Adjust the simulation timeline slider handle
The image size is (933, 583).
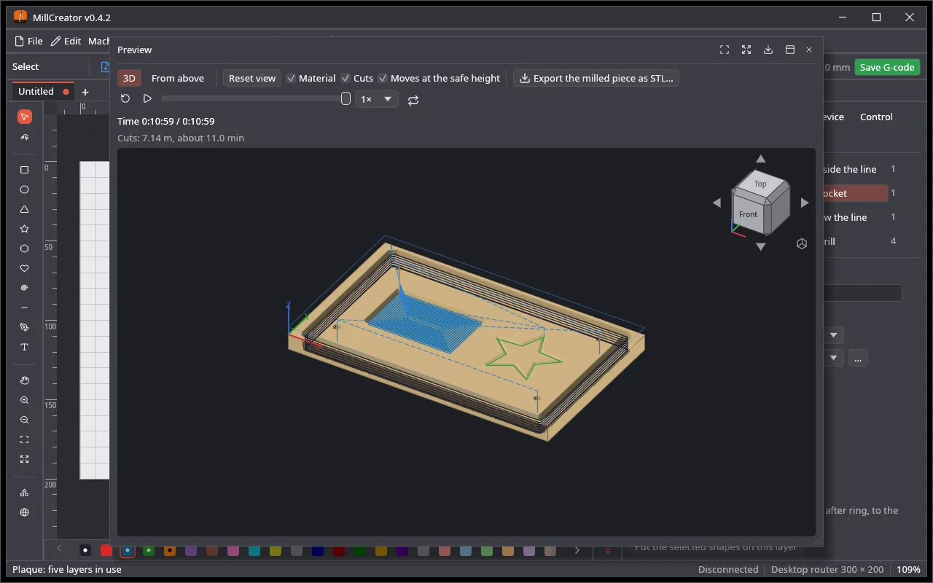[x=346, y=99]
